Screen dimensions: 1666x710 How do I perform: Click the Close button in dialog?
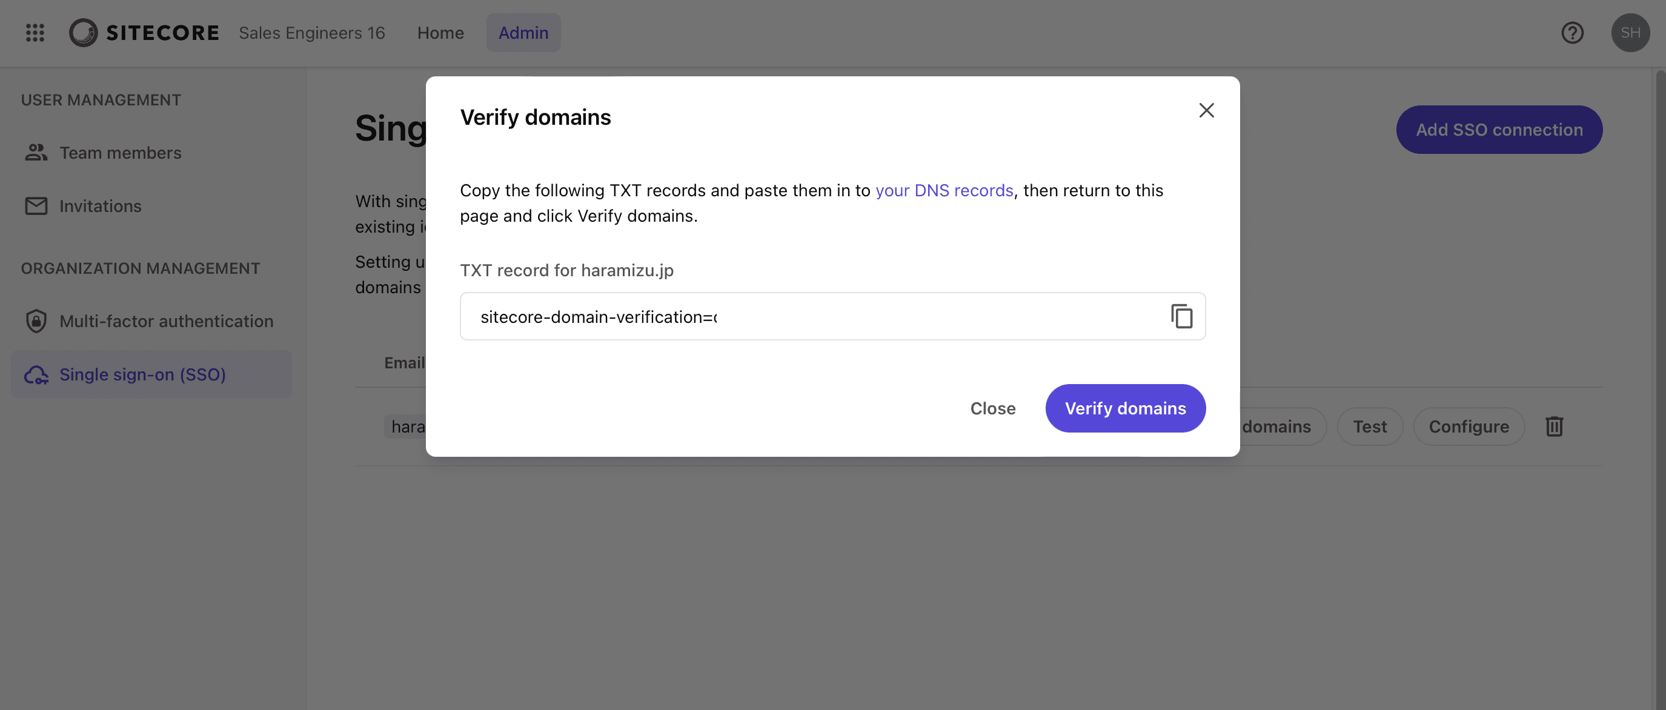[x=993, y=409]
